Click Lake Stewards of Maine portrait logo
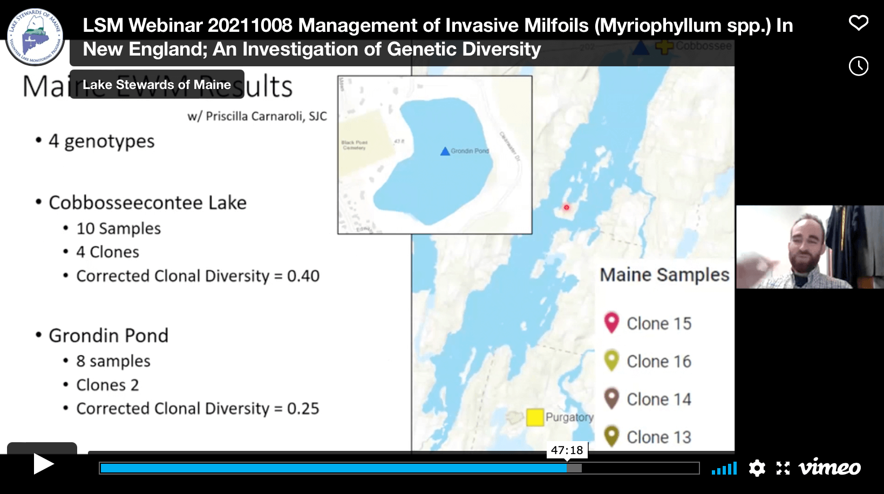Image resolution: width=884 pixels, height=494 pixels. [x=35, y=37]
